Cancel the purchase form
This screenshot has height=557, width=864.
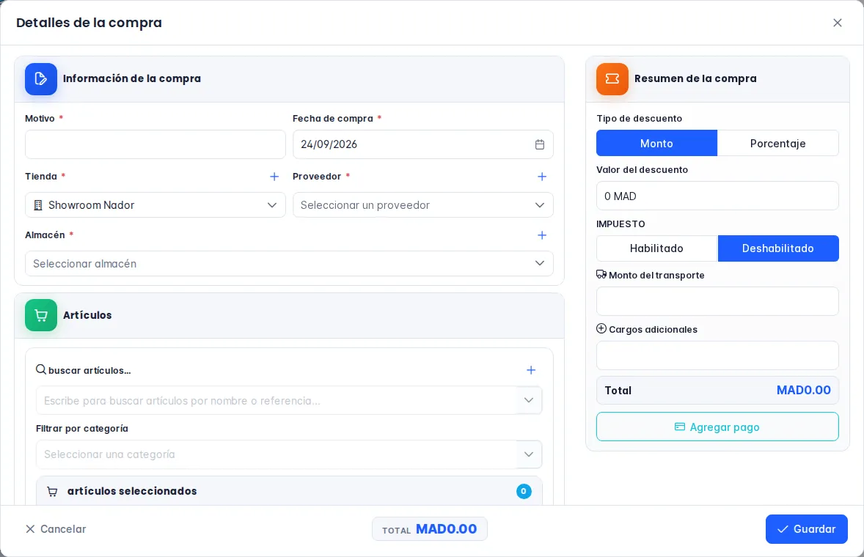56,529
